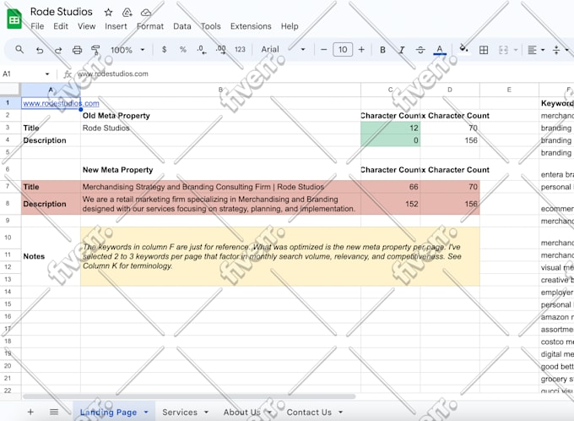Open the Edit menu

(x=61, y=26)
